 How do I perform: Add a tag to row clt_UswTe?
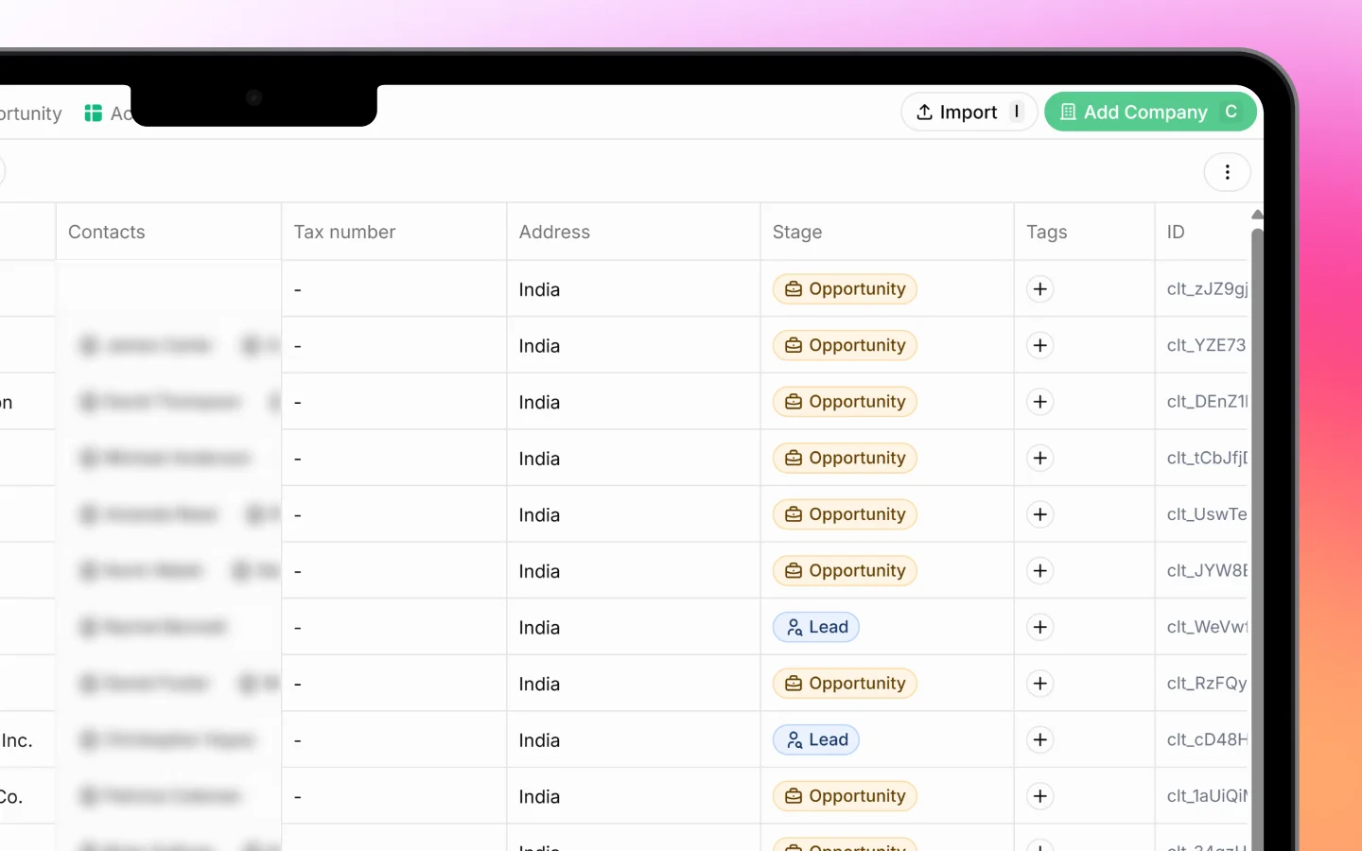point(1040,514)
